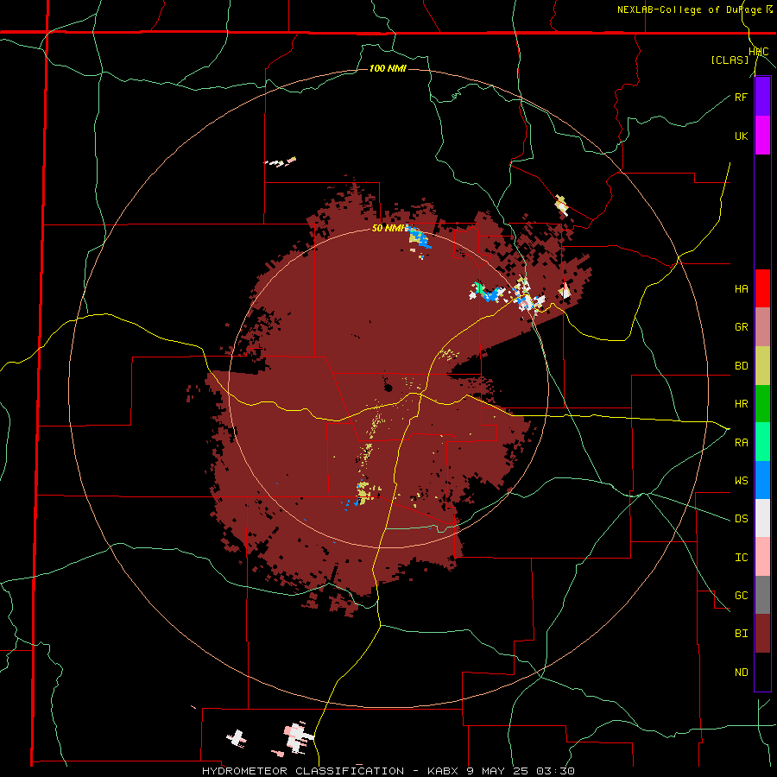
Task: Select the blue WS wet snow swatch
Action: [x=762, y=480]
